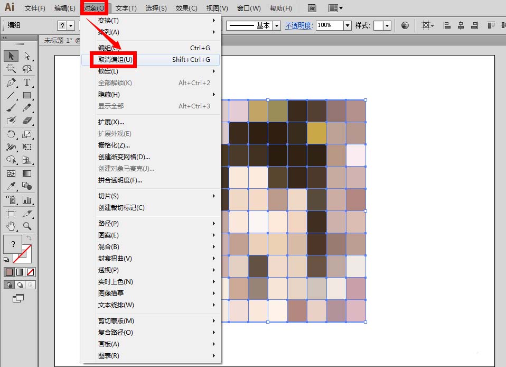Select the Symbol Sprayer tool
506x367 pixels.
pyautogui.click(x=11, y=200)
